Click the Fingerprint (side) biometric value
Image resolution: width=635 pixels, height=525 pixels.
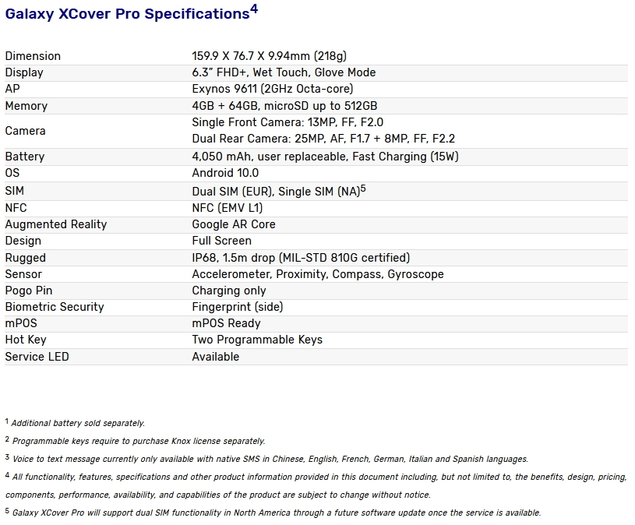(x=238, y=307)
